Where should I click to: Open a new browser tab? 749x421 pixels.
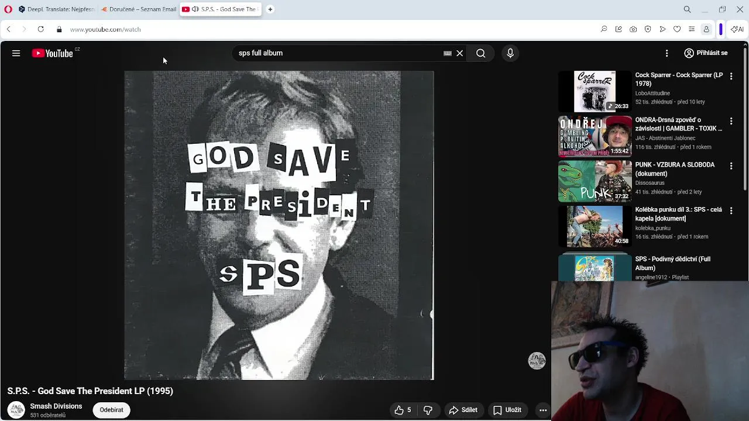pos(270,9)
